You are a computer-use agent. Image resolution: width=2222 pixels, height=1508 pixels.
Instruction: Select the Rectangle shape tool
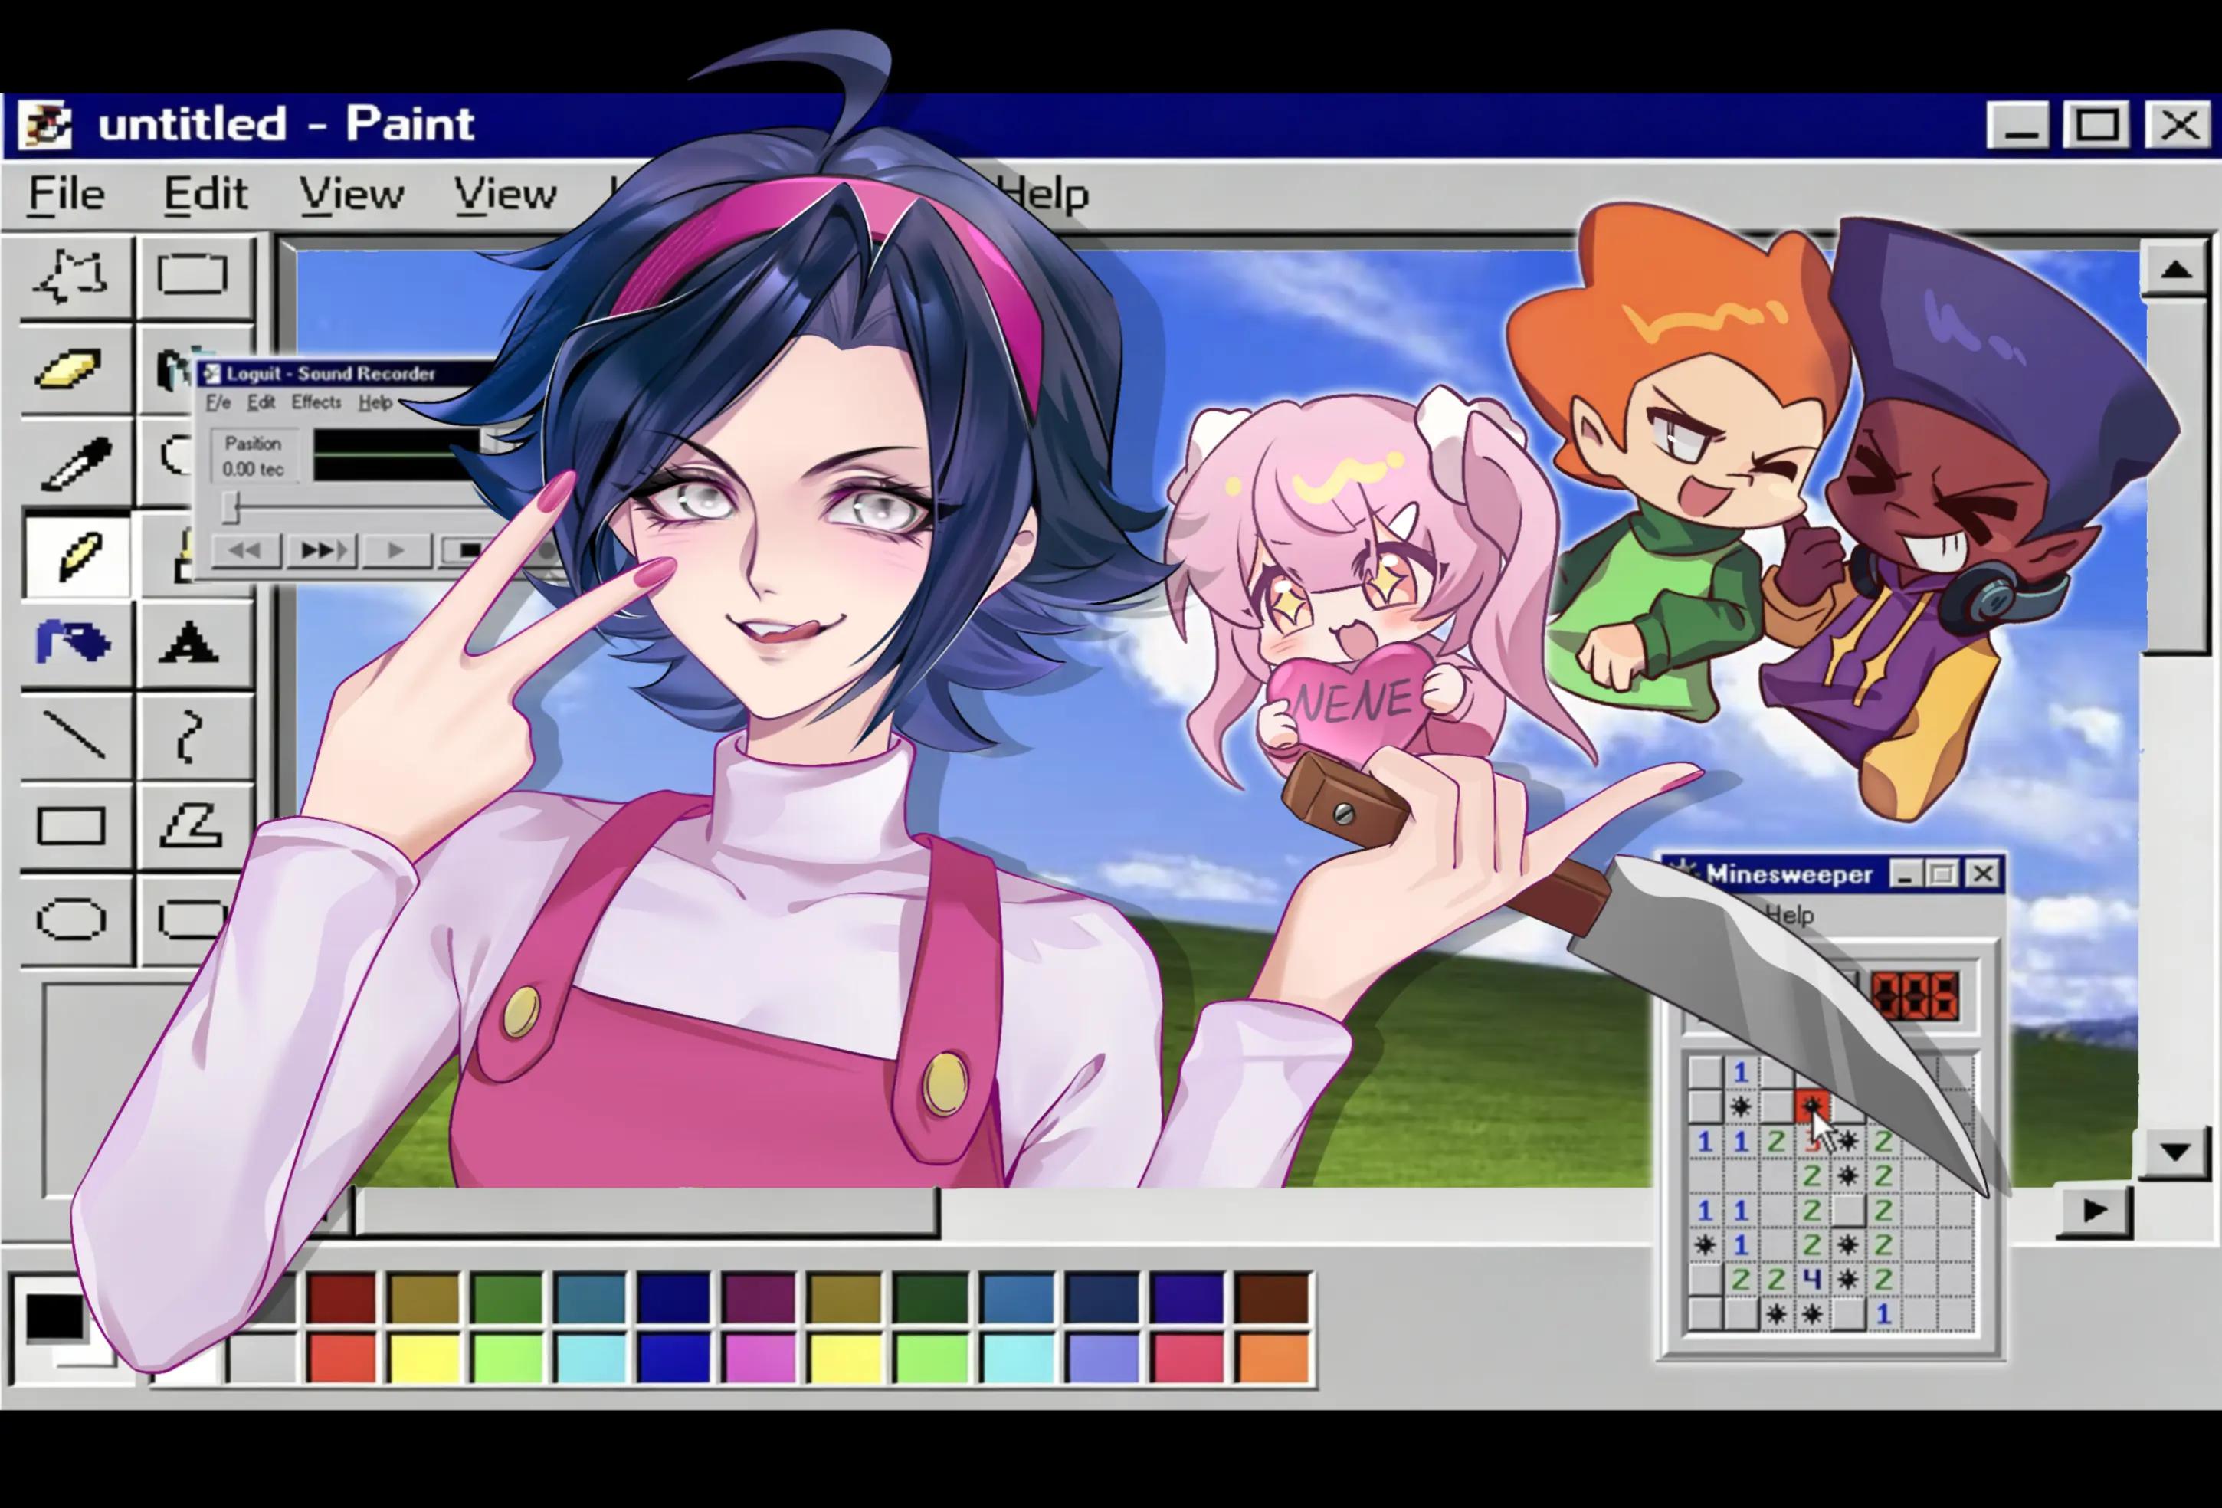[x=73, y=827]
